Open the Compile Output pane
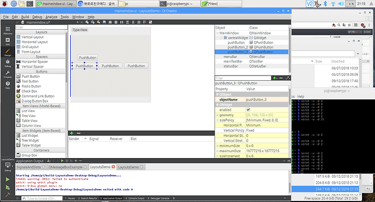The width and height of the screenshot is (375, 202). 135,198
